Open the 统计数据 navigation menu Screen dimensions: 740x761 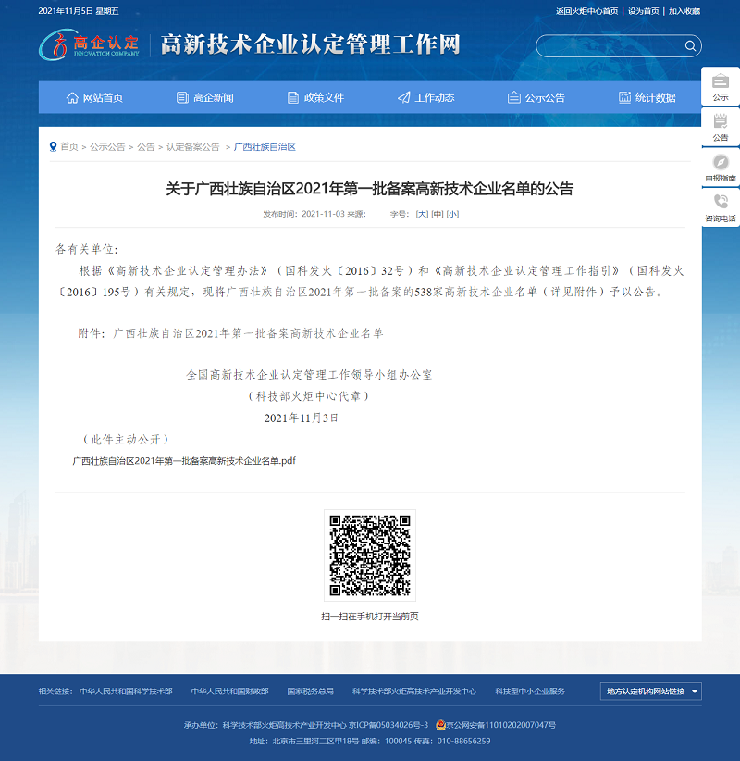click(x=647, y=96)
